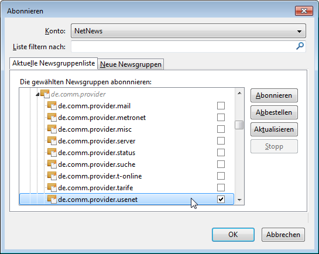Viewport: 319px width, 254px height.
Task: Click the magnifier search icon in filter field
Action: [x=300, y=46]
